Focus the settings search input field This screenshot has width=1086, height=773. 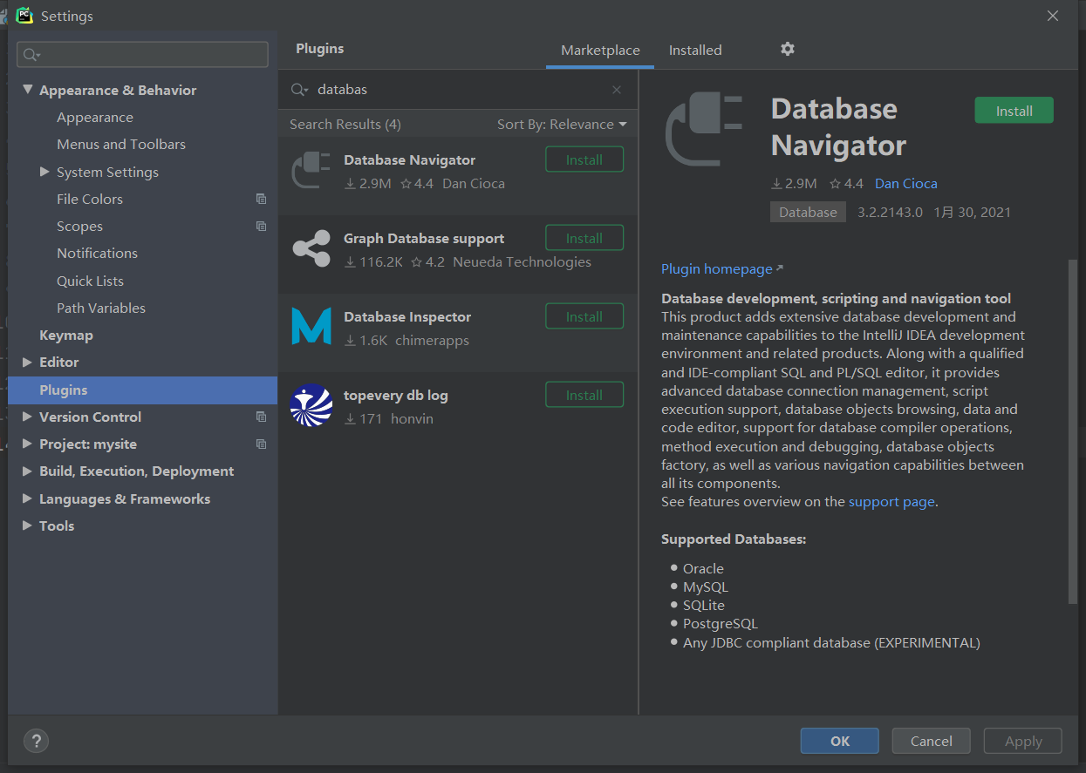[x=143, y=55]
